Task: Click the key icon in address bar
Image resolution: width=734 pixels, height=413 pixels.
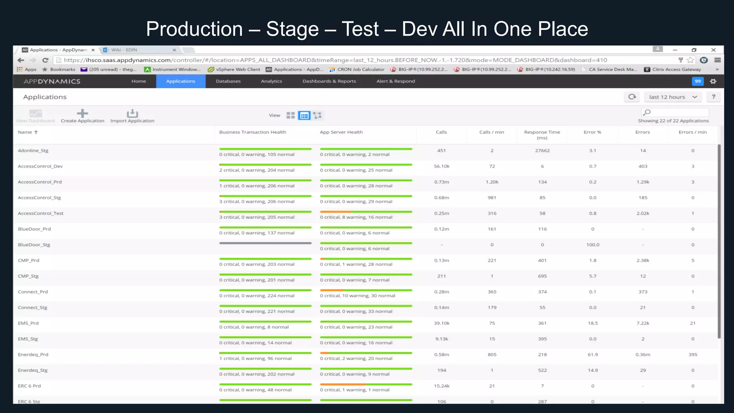Action: click(681, 60)
